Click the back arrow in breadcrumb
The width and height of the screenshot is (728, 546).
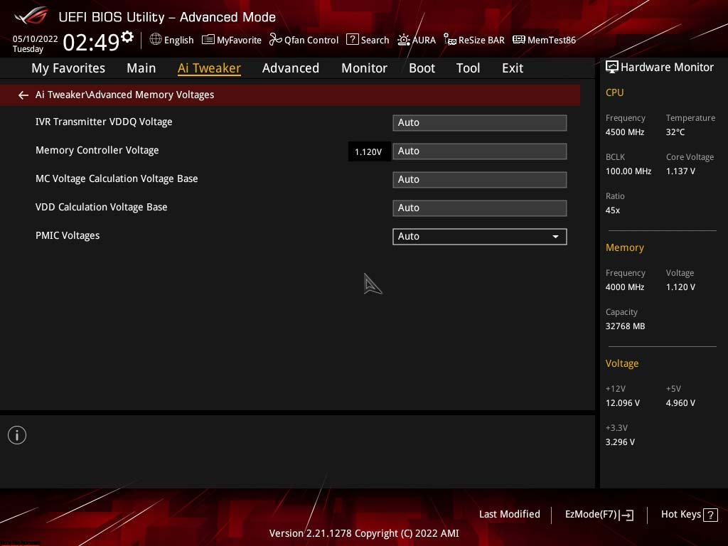[23, 95]
